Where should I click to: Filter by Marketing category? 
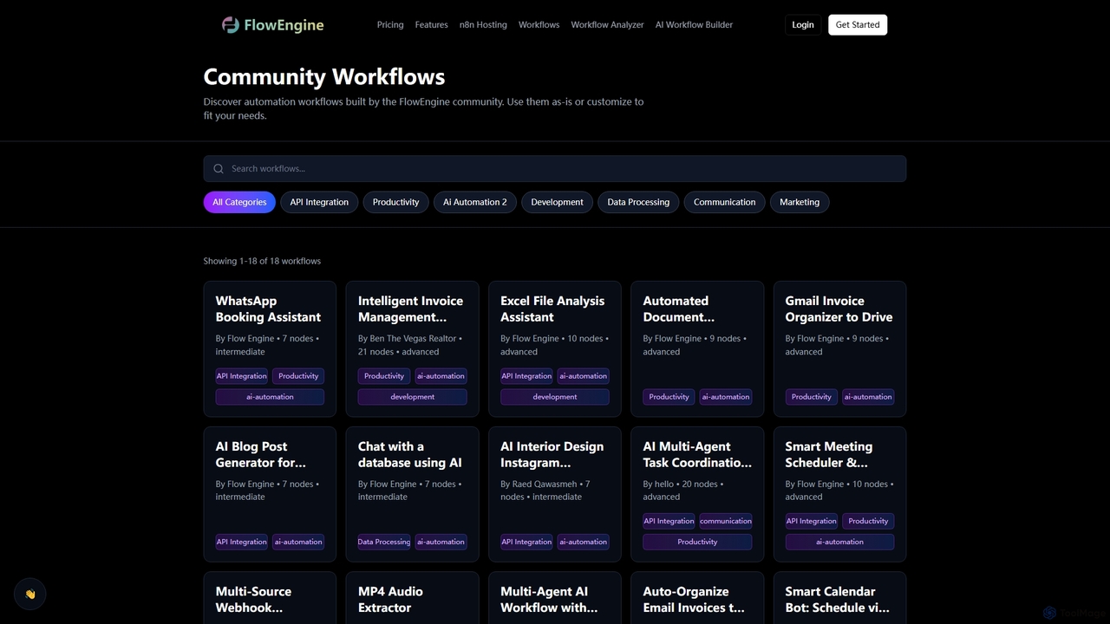[x=800, y=202]
